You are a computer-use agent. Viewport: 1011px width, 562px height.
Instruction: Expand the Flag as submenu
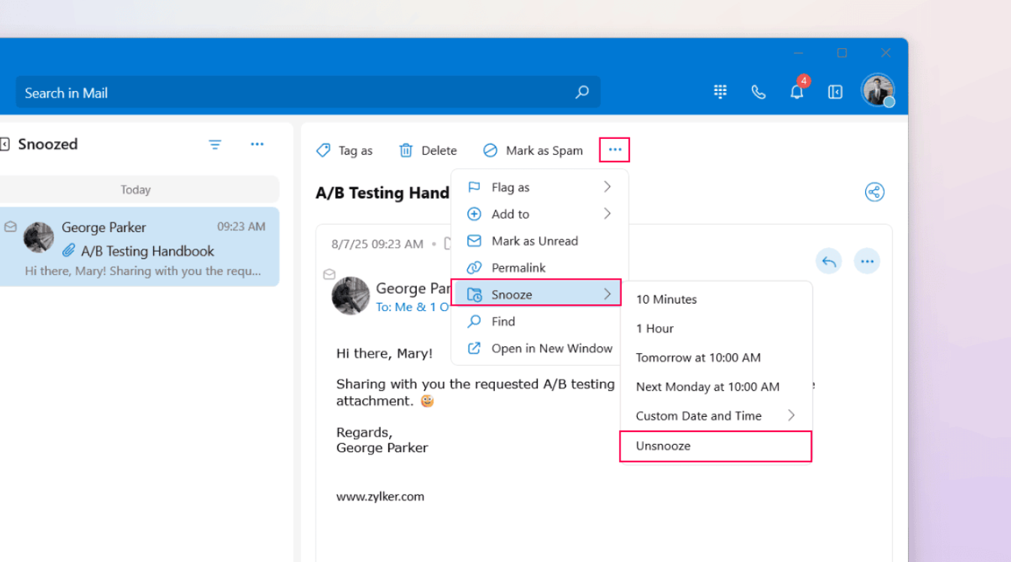(x=539, y=187)
